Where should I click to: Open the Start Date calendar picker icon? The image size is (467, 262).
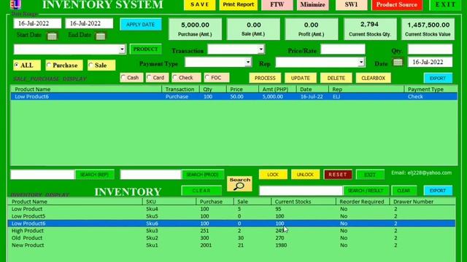click(52, 36)
